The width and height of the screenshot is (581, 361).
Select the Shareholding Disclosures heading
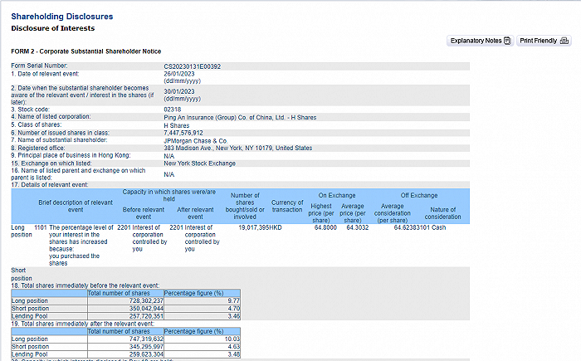click(62, 17)
